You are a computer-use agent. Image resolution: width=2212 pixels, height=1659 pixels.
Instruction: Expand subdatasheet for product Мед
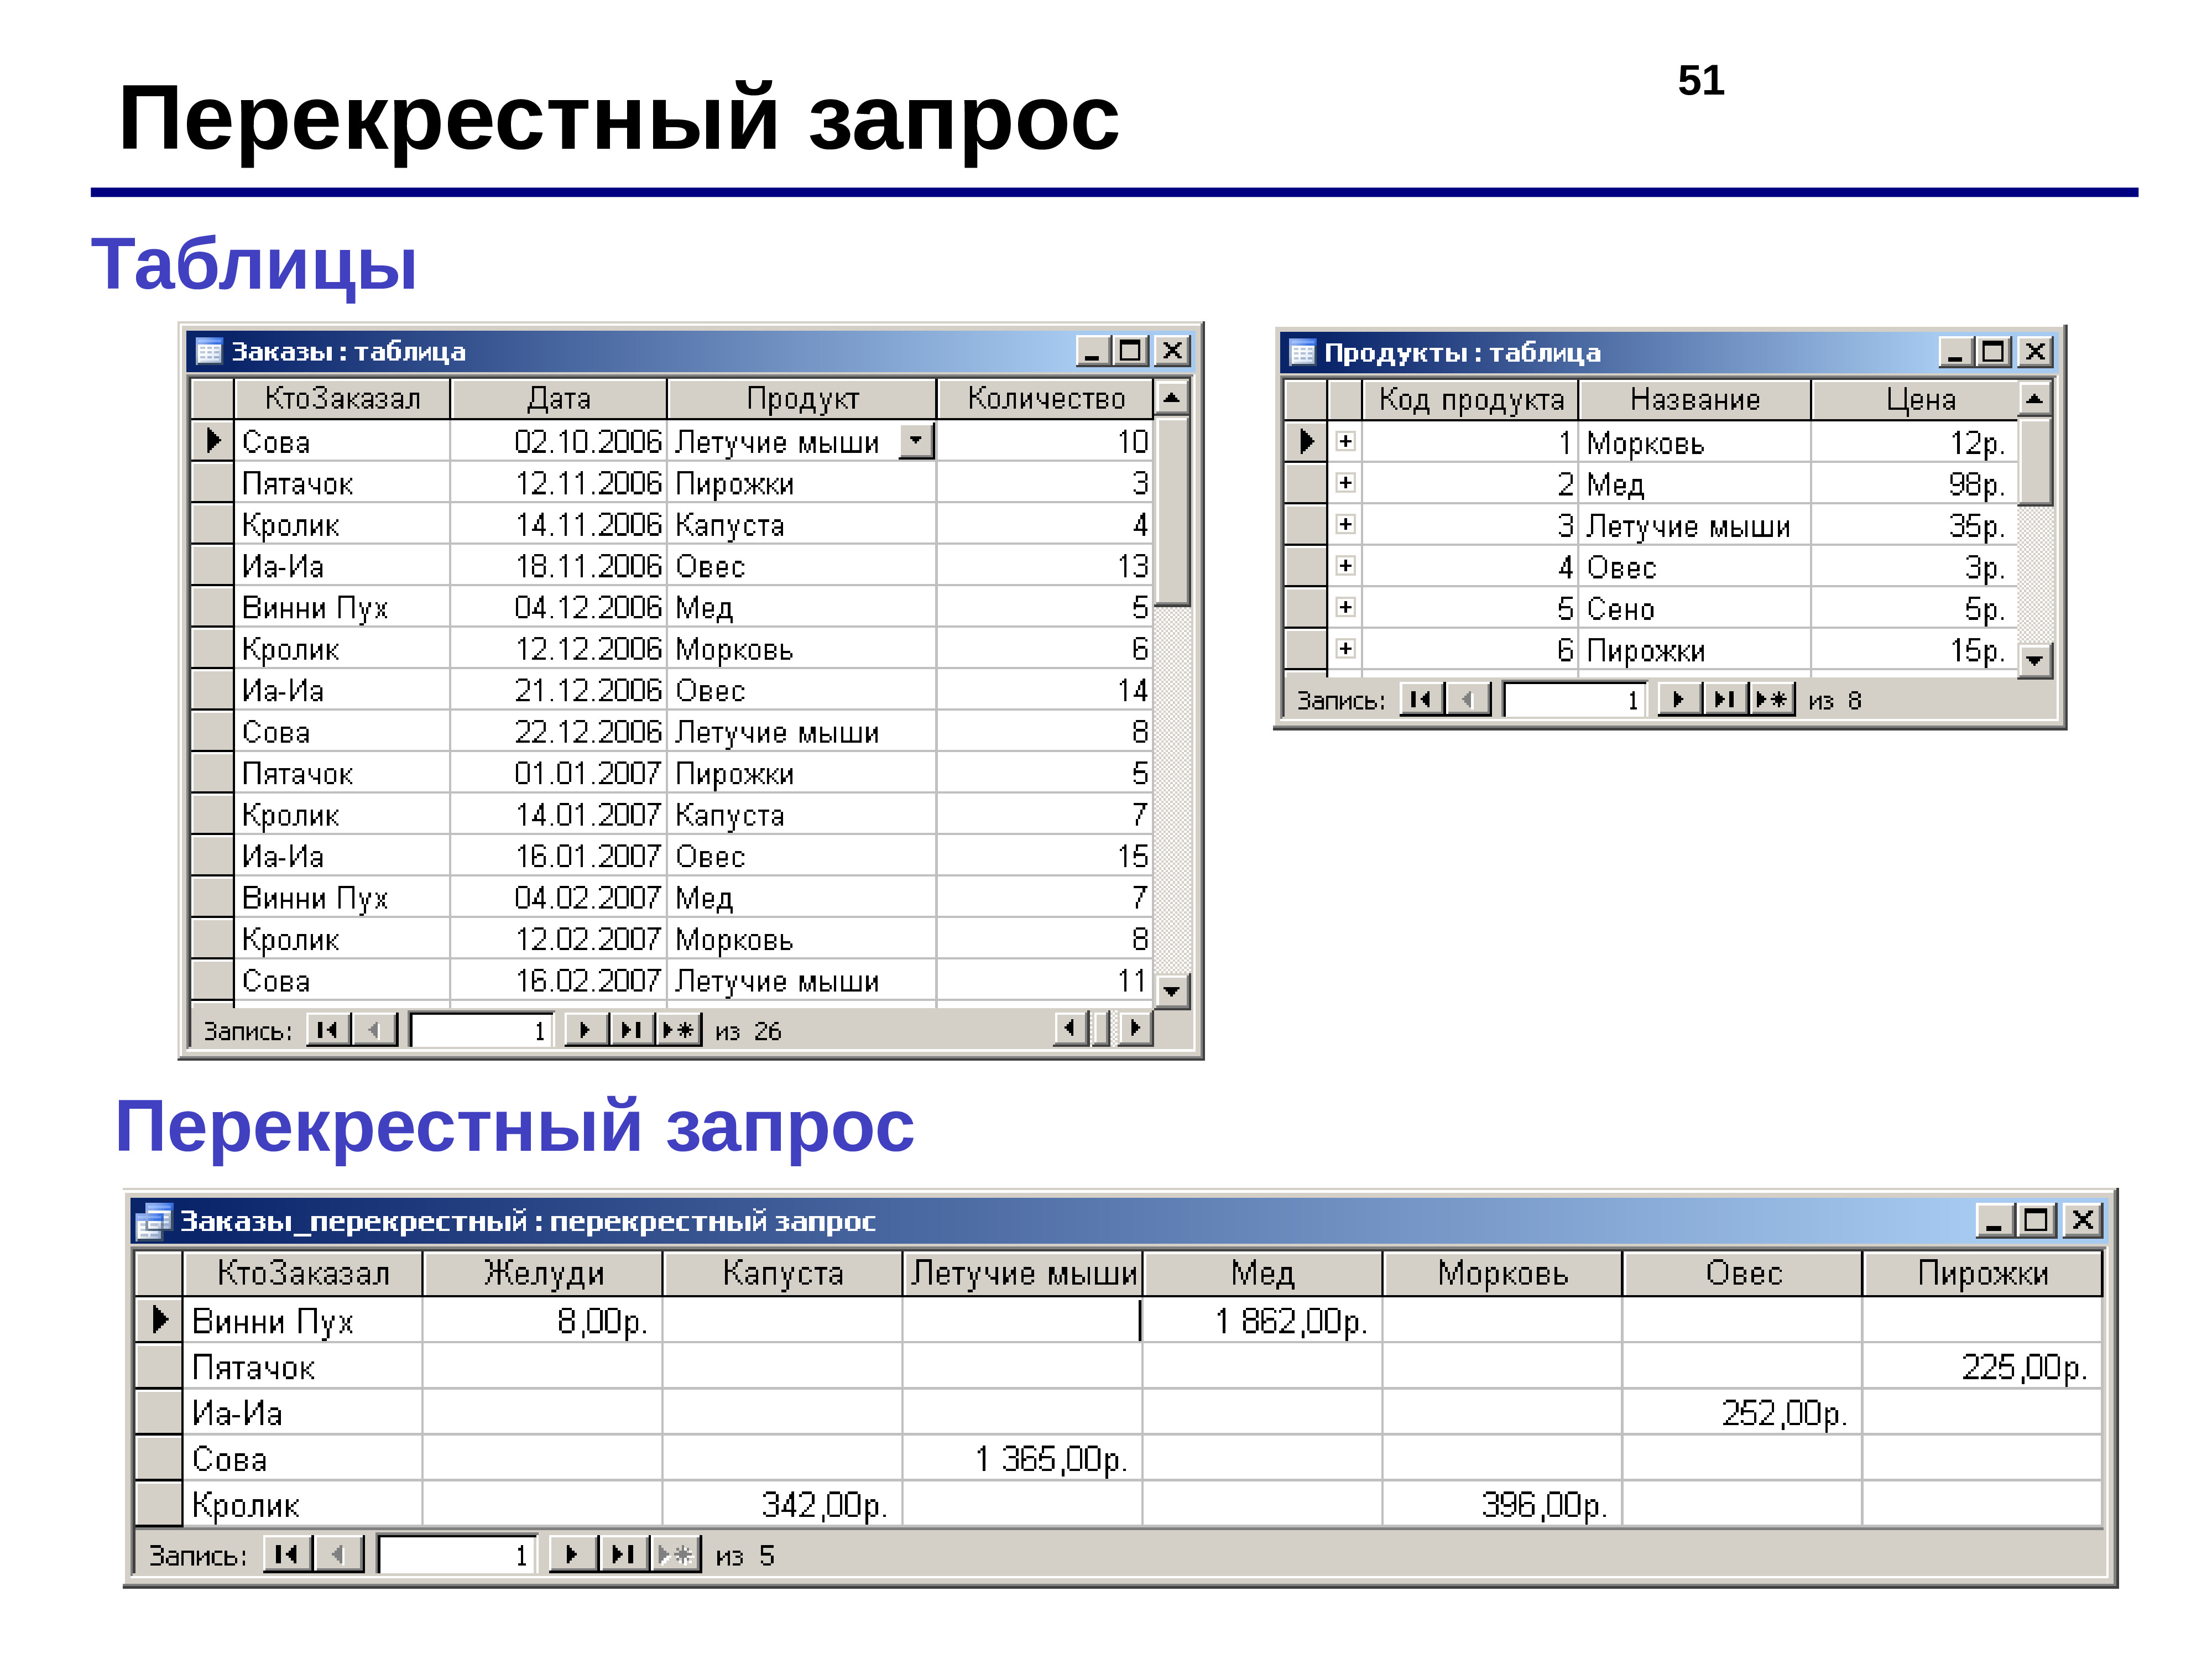(1346, 484)
